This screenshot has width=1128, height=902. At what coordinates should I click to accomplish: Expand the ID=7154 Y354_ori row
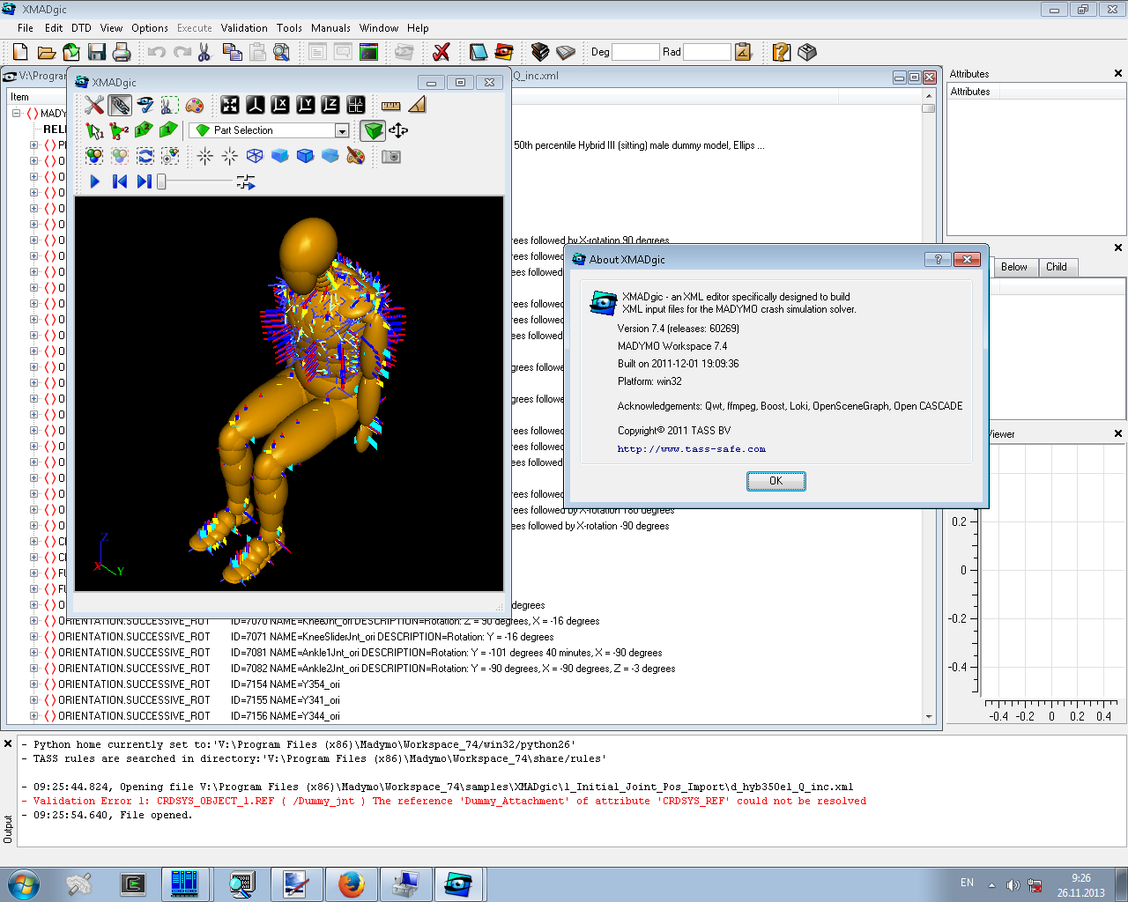pyautogui.click(x=33, y=684)
